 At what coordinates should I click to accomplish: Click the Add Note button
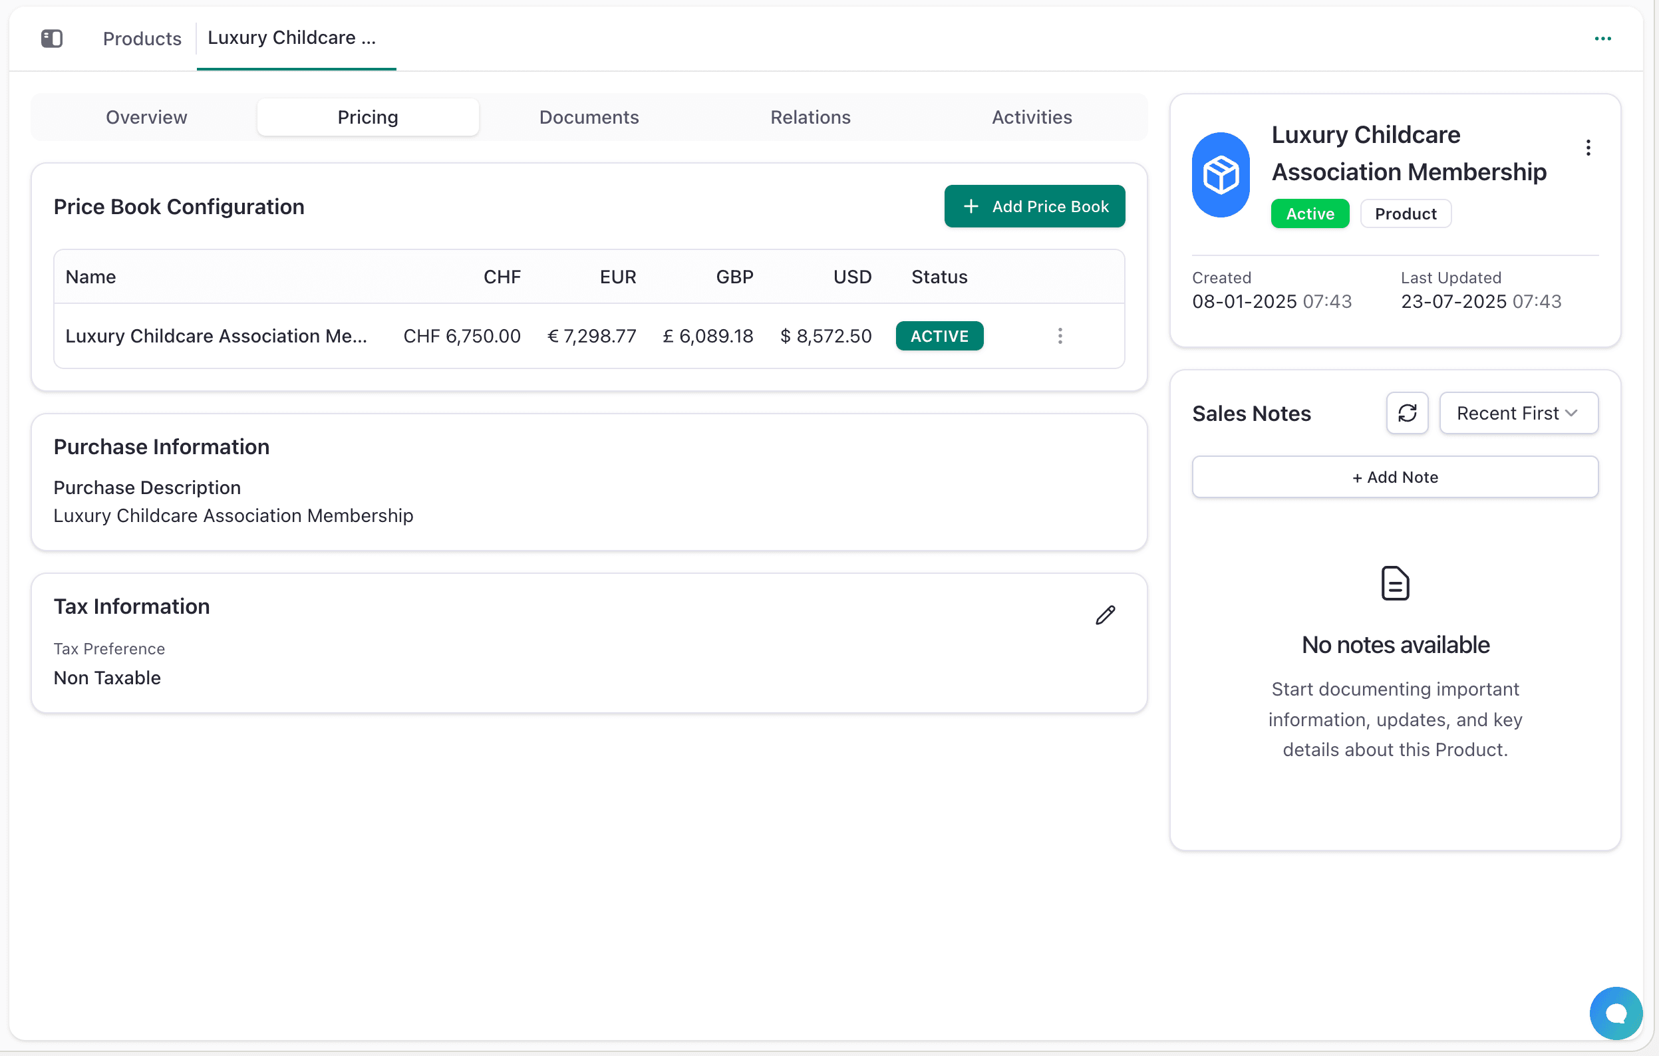coord(1394,477)
